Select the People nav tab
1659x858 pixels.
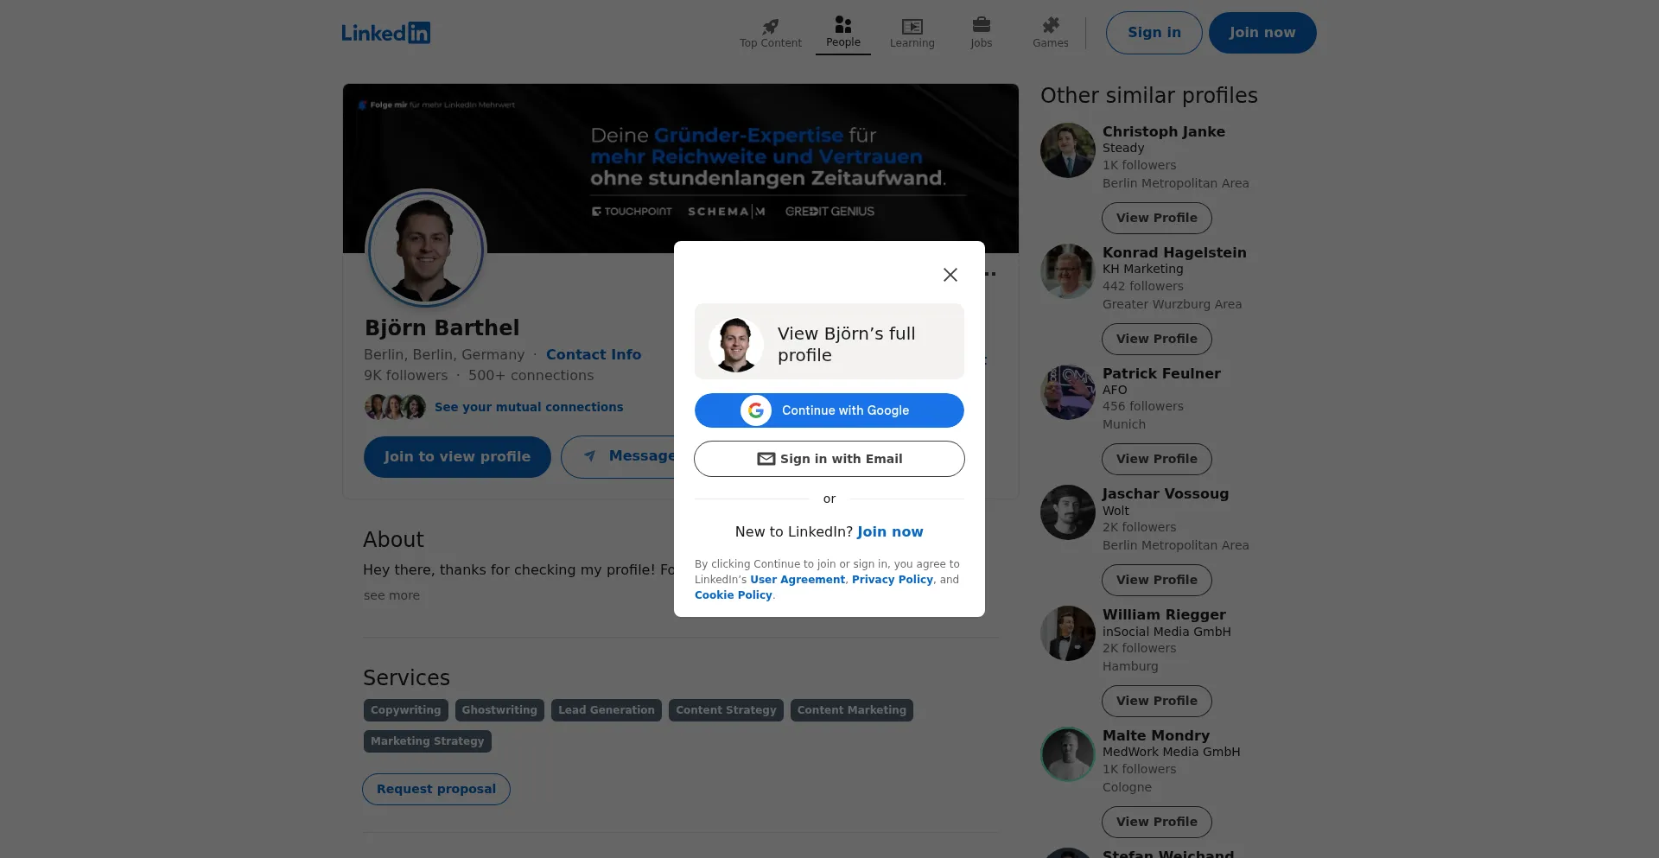(843, 33)
